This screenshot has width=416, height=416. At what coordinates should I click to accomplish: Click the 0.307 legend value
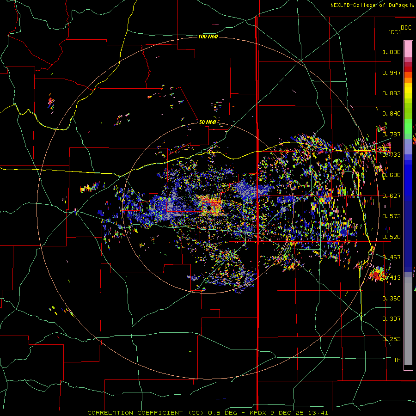click(392, 319)
